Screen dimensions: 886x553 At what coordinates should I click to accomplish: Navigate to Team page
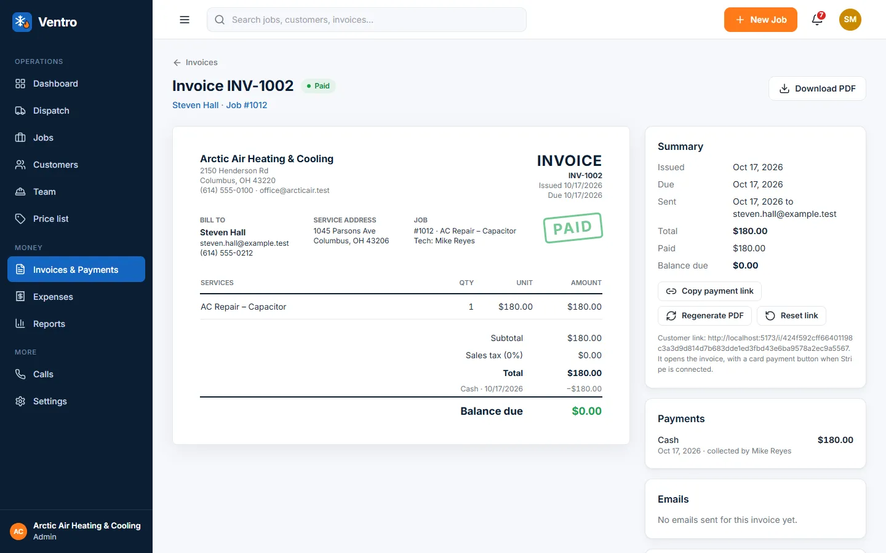click(76, 192)
